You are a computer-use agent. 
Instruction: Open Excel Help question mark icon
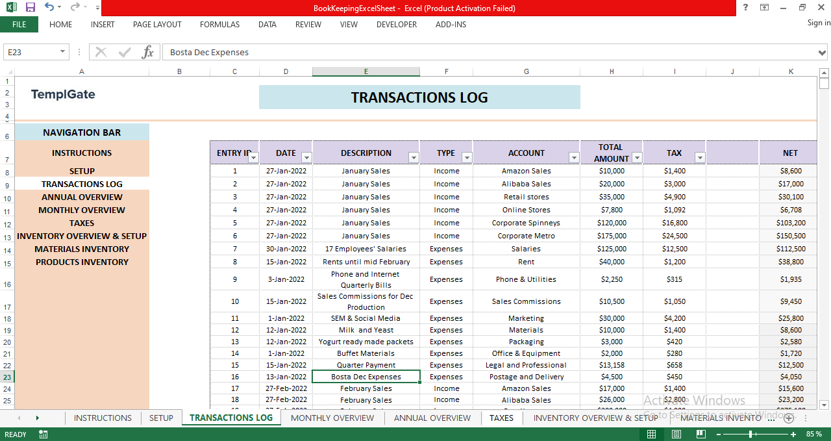coord(745,7)
